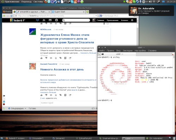Viewport: 176px width, 140px height.
Task: Switch to the 'xrevan86 и друзья' Firefox tab
Action: 33,12
